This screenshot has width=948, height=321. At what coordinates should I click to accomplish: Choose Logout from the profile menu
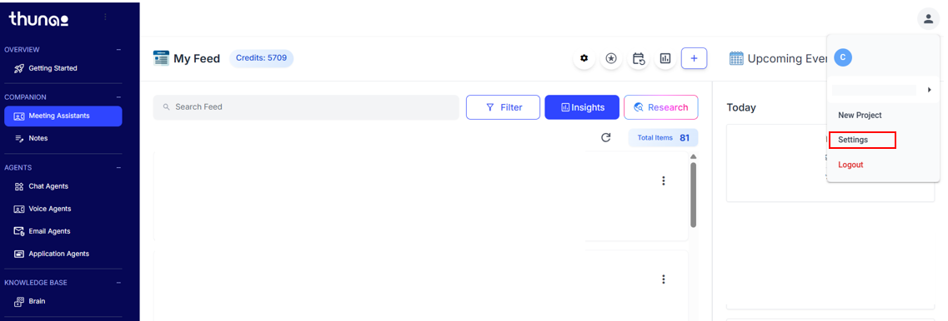coord(850,165)
